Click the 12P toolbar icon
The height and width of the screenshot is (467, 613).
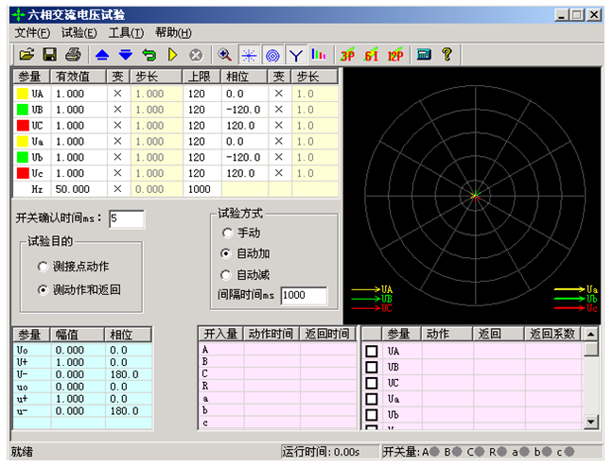tap(394, 55)
